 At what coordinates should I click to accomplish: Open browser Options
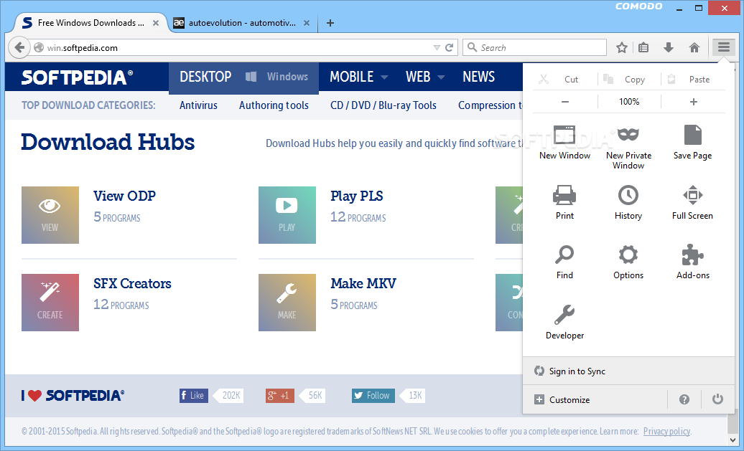(x=628, y=262)
